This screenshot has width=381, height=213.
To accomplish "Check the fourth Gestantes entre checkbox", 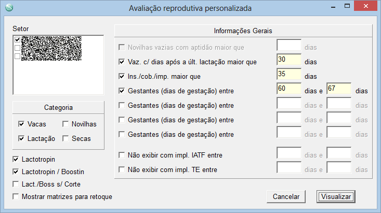I will coord(122,134).
